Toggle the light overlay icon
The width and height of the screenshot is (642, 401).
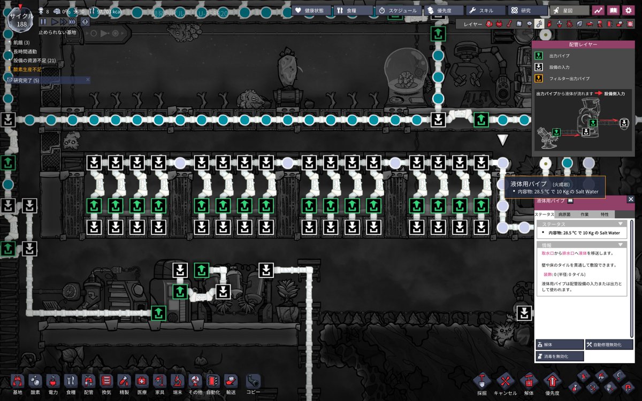click(x=529, y=24)
